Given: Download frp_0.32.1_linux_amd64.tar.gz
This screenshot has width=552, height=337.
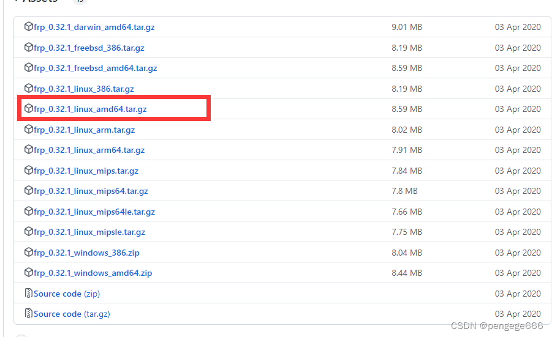Looking at the screenshot, I should click(x=90, y=109).
